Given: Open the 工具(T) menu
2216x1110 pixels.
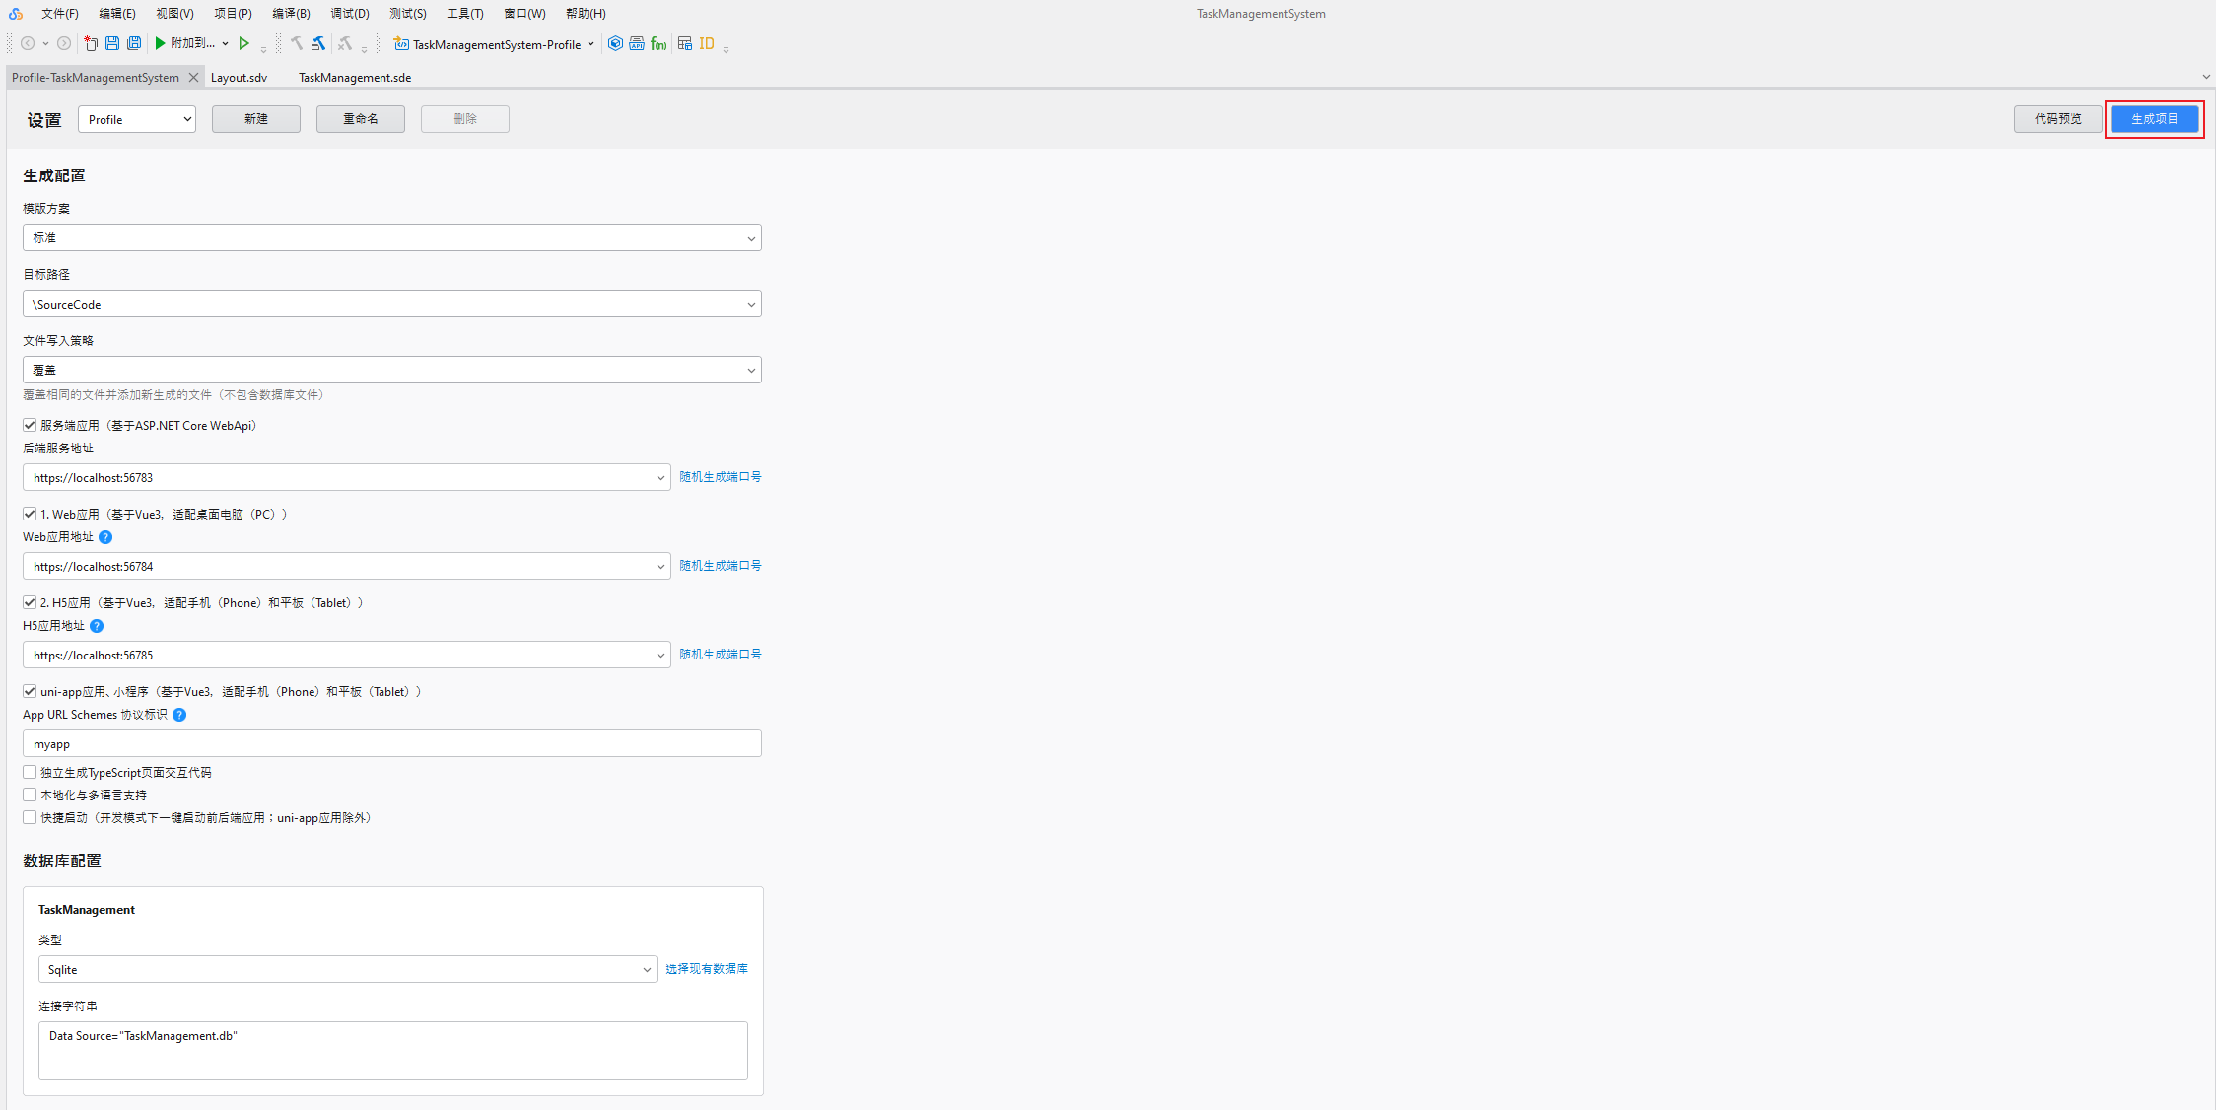Looking at the screenshot, I should [x=464, y=13].
